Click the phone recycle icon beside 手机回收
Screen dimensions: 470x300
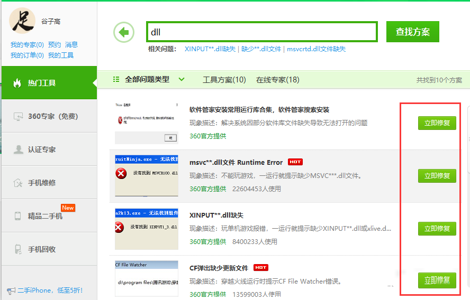pyautogui.click(x=18, y=249)
